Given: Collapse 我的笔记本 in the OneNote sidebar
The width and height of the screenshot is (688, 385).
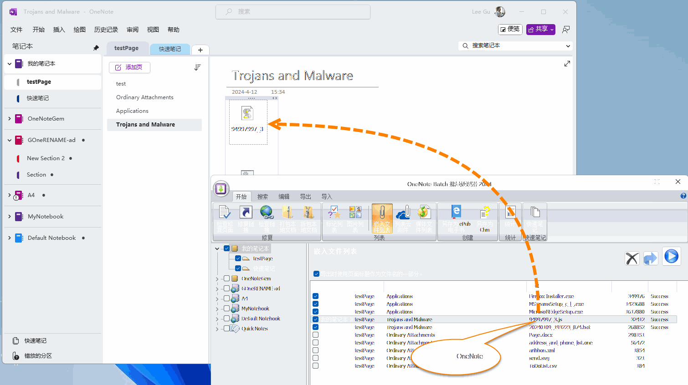Looking at the screenshot, I should point(10,64).
